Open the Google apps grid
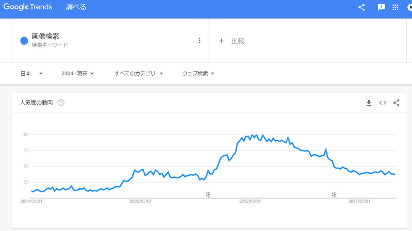This screenshot has width=412, height=231. click(x=396, y=7)
